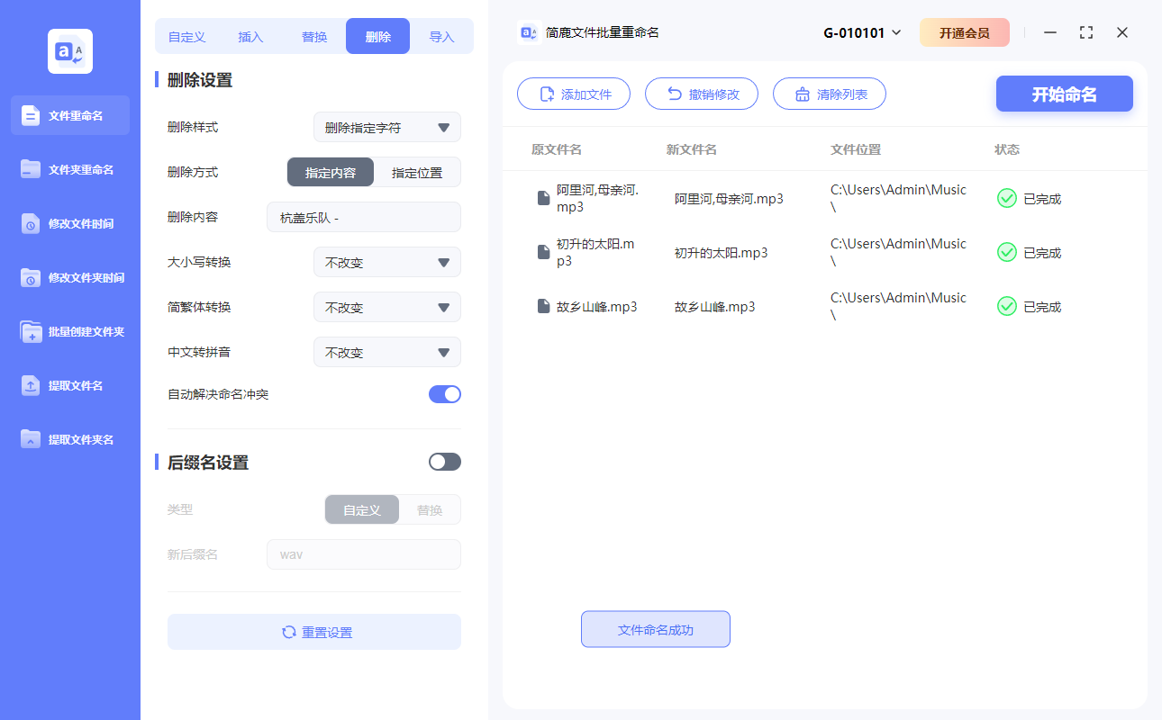The width and height of the screenshot is (1162, 720).
Task: Switch to the 替换 tab
Action: click(313, 36)
